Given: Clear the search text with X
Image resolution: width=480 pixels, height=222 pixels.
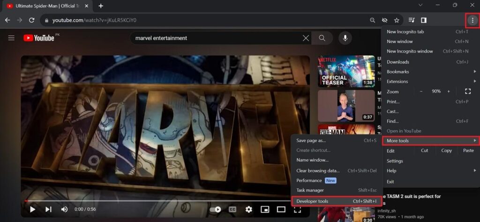Looking at the screenshot, I should 306,38.
